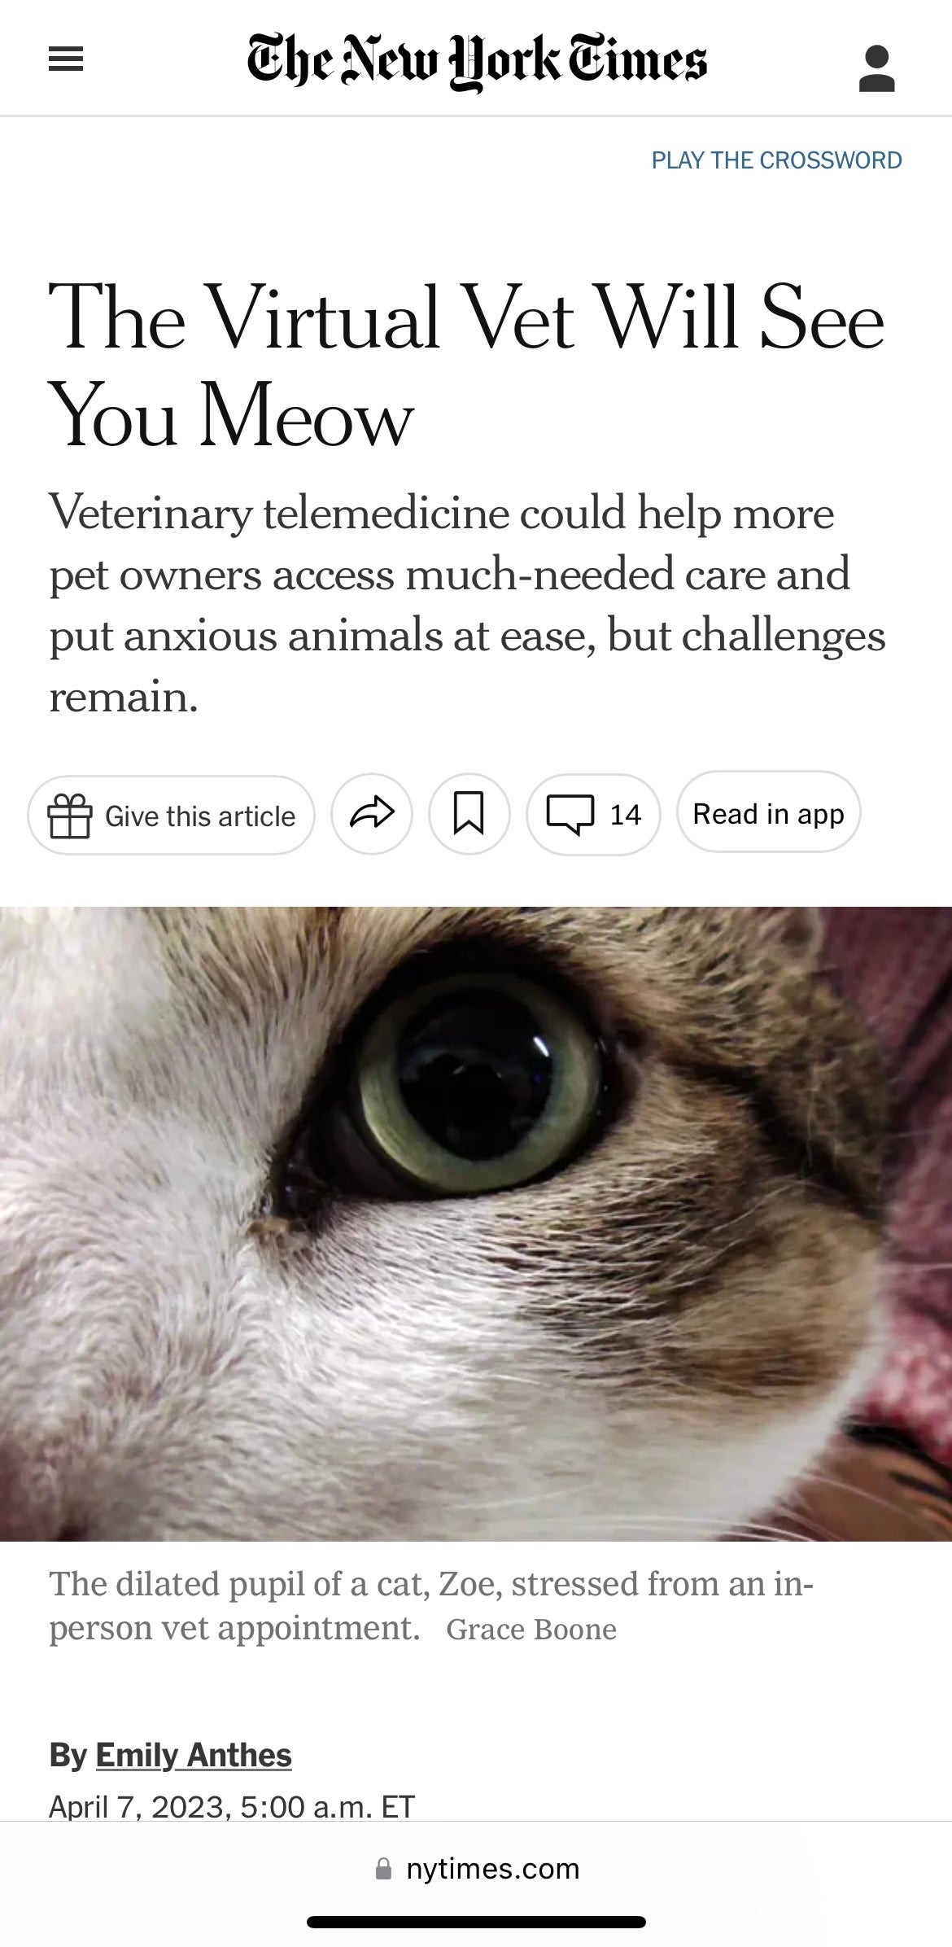
Task: Tap the Read in app button
Action: (768, 813)
